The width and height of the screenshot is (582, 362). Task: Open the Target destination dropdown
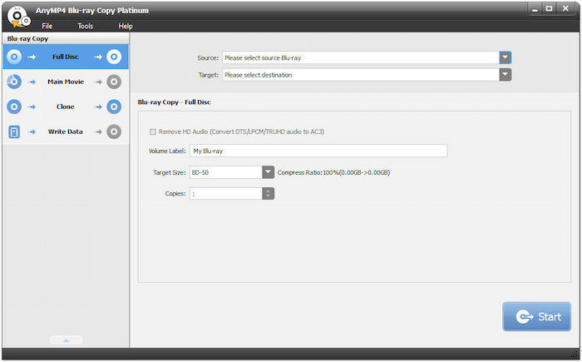pos(505,75)
